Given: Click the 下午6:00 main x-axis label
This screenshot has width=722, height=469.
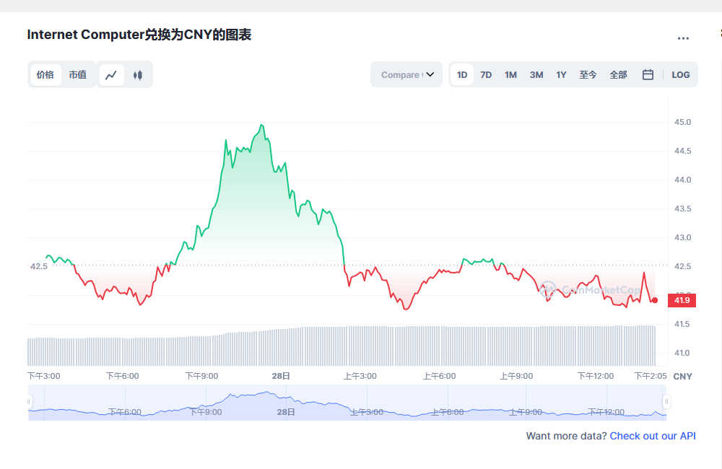Looking at the screenshot, I should pyautogui.click(x=123, y=376).
